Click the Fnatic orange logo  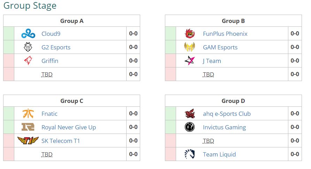pos(28,114)
